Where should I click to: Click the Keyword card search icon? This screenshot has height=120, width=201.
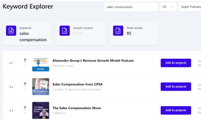[11, 30]
